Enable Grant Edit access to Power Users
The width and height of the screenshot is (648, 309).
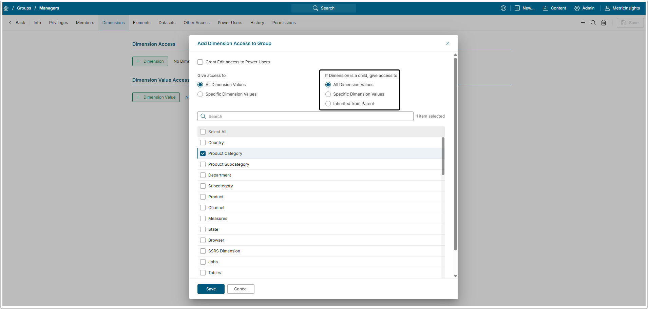tap(200, 62)
